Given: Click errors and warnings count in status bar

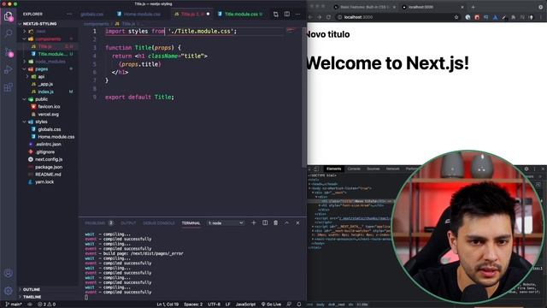Looking at the screenshot, I should click(47, 305).
